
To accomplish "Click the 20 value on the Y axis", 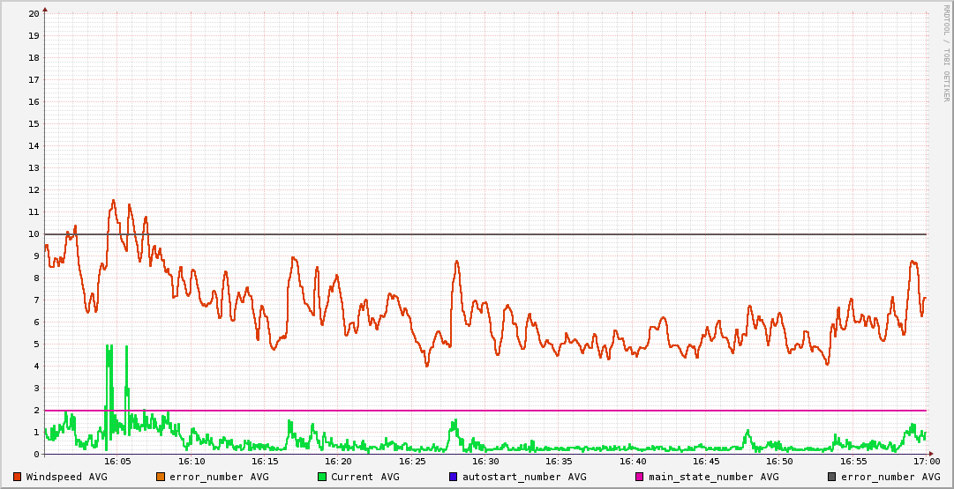I will pyautogui.click(x=34, y=13).
